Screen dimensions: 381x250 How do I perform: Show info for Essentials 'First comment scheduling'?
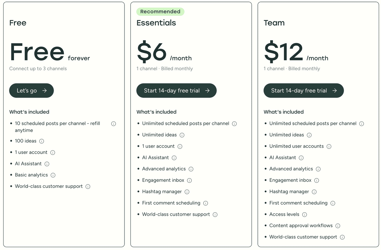point(205,203)
